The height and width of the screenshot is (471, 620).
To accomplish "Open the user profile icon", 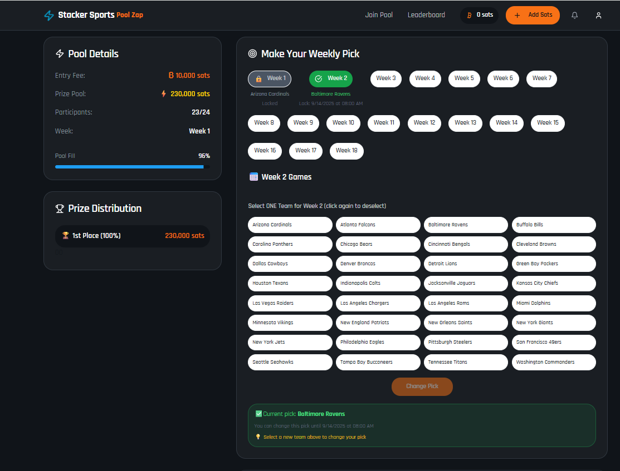I will click(x=598, y=16).
